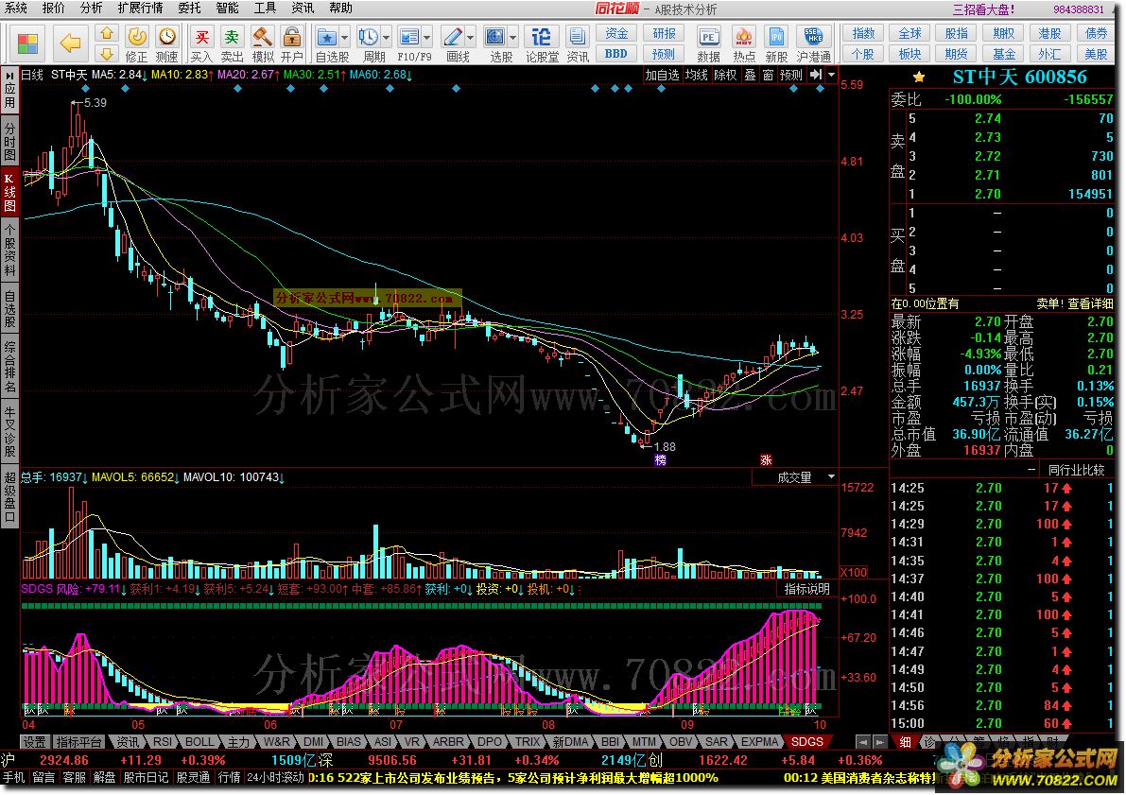The image size is (1126, 795).
Task: Open the 沪港通 SSE-HKE icon
Action: pyautogui.click(x=814, y=43)
